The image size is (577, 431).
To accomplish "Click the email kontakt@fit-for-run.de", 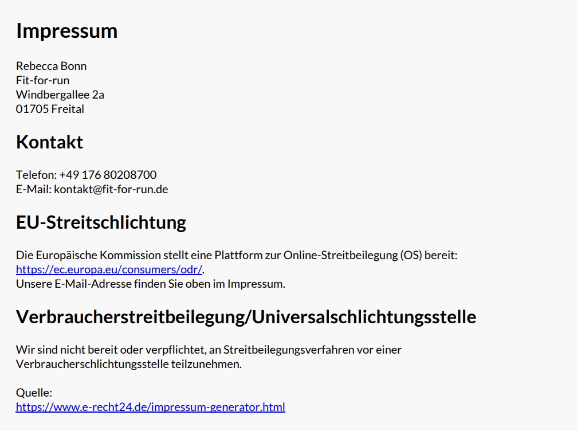I will click(x=111, y=189).
